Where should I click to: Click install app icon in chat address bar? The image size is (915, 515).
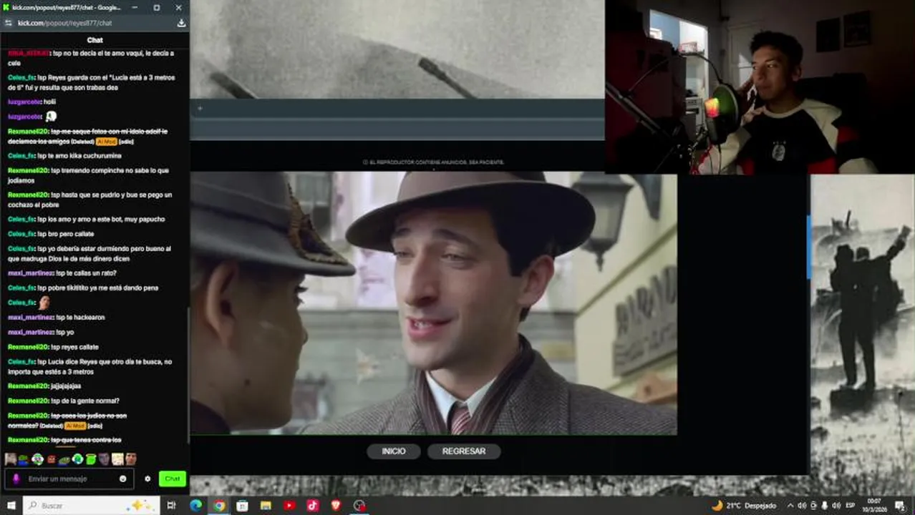(x=181, y=23)
